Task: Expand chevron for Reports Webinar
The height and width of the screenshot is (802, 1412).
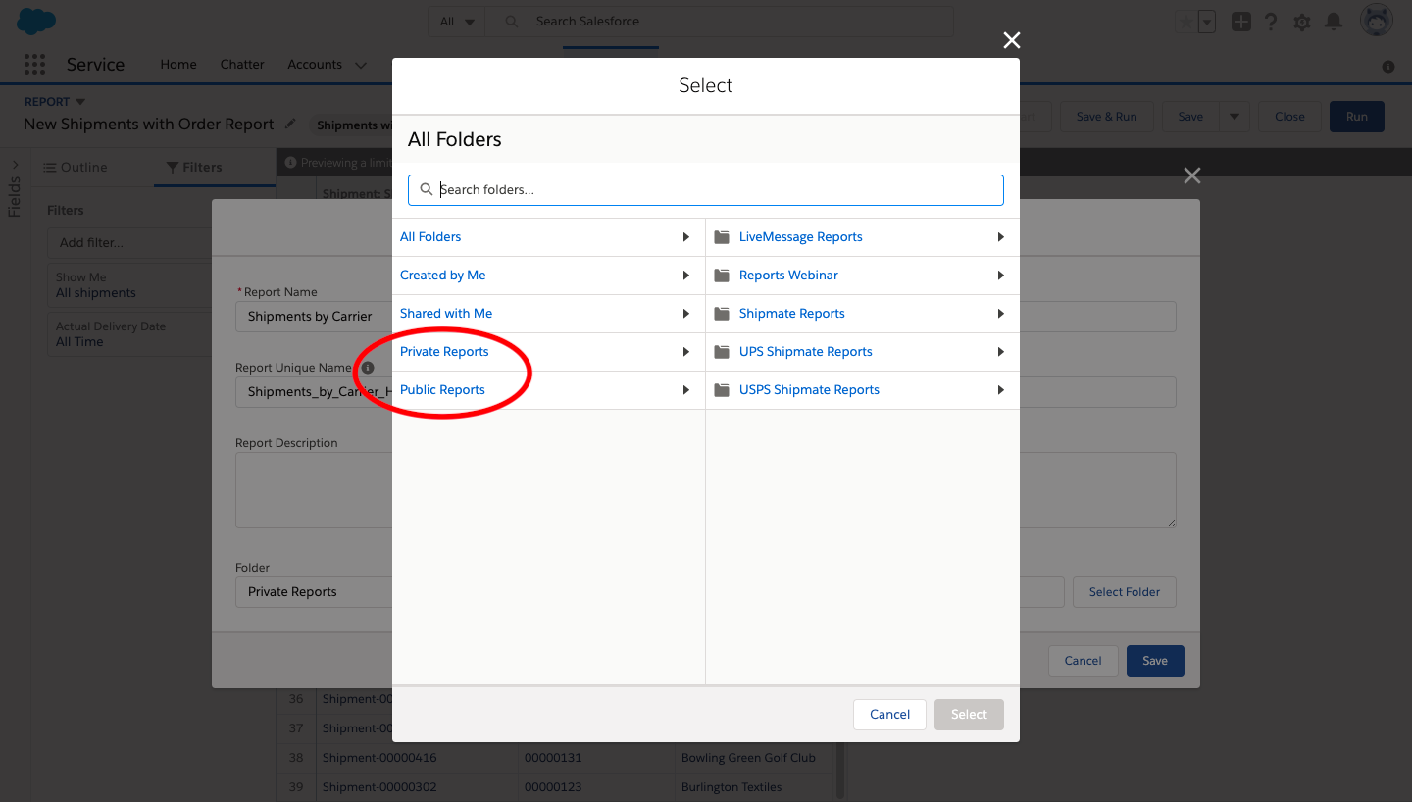Action: 1000,276
